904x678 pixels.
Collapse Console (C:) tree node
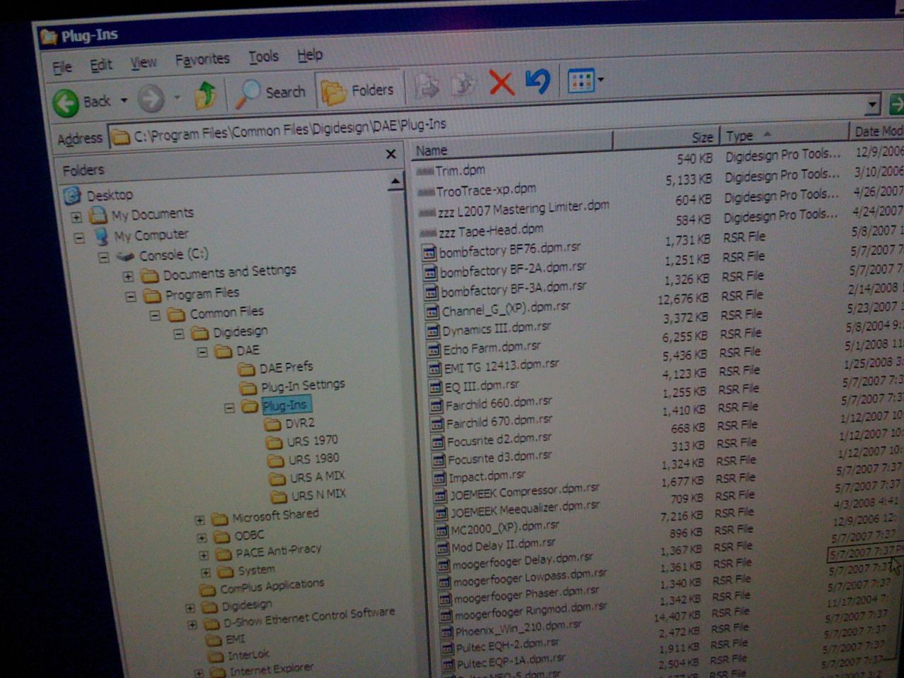pyautogui.click(x=104, y=258)
